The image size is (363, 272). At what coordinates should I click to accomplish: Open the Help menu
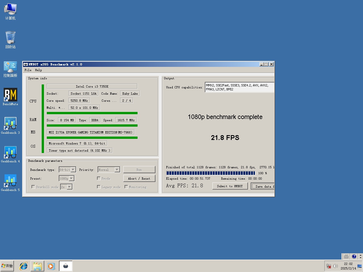38,70
